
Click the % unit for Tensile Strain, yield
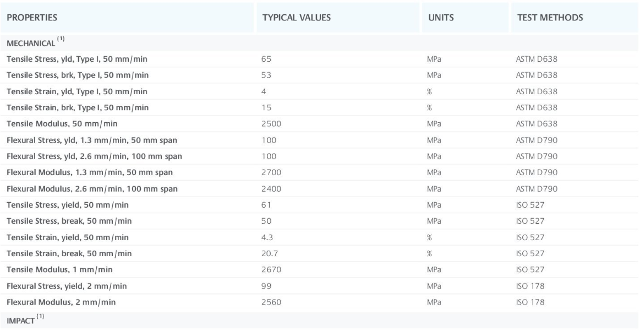(x=429, y=237)
